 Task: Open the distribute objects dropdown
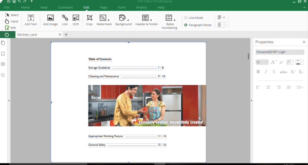(221, 25)
